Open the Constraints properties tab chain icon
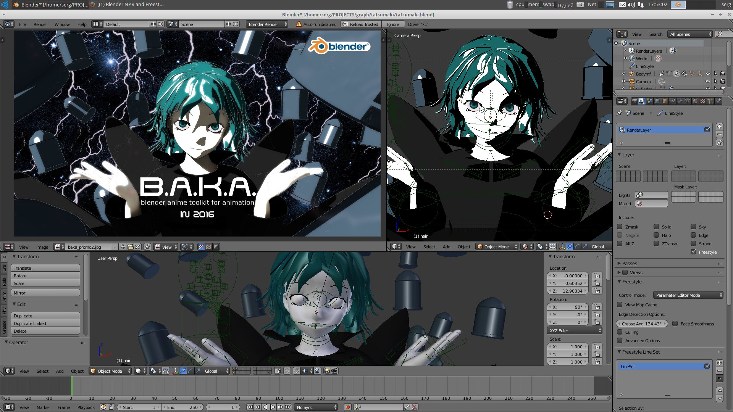The image size is (733, 412). (672, 101)
